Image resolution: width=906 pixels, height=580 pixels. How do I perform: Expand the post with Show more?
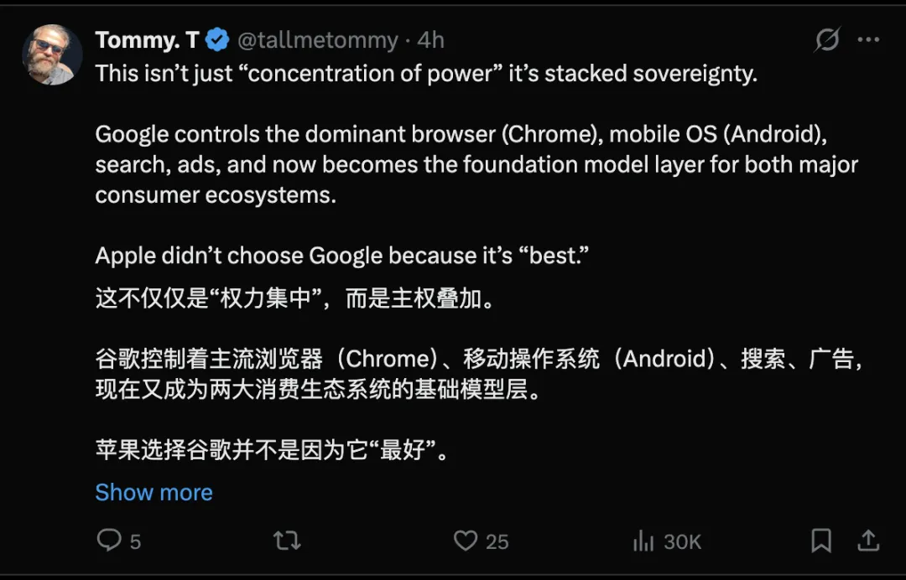coord(154,492)
